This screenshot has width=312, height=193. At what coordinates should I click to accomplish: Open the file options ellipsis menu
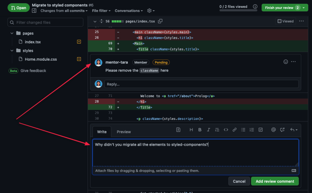(x=301, y=21)
